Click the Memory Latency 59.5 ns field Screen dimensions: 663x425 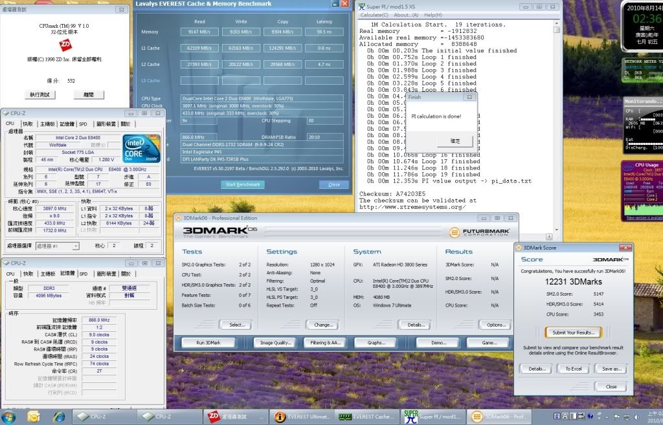324,32
